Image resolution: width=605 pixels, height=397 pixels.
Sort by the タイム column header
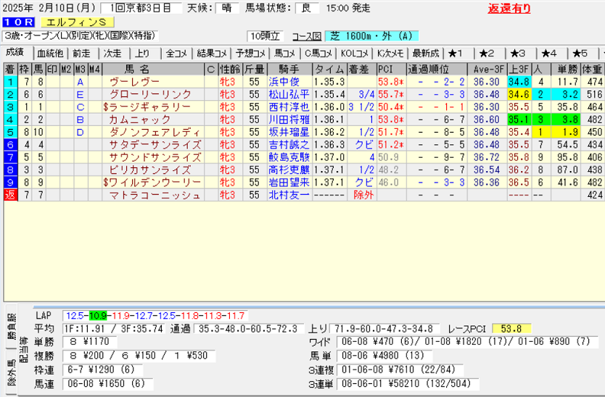[329, 70]
